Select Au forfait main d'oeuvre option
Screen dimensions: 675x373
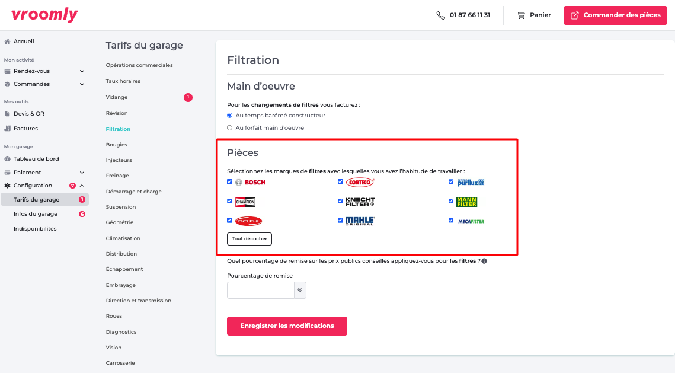tap(230, 127)
